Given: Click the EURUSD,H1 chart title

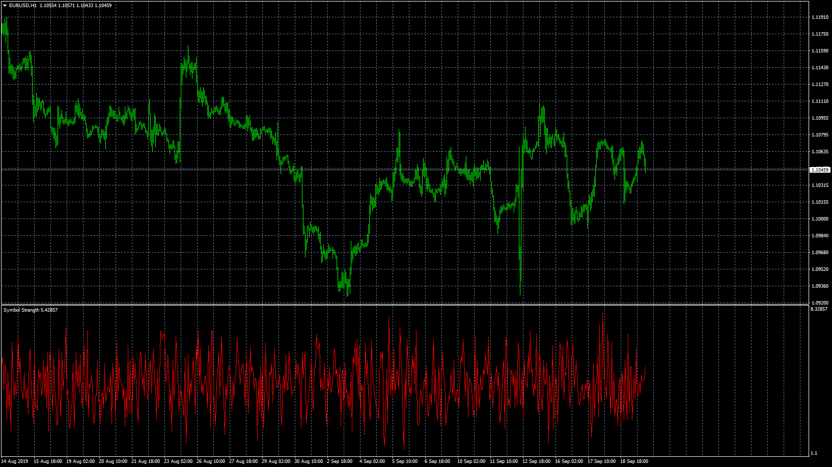Looking at the screenshot, I should (x=23, y=6).
